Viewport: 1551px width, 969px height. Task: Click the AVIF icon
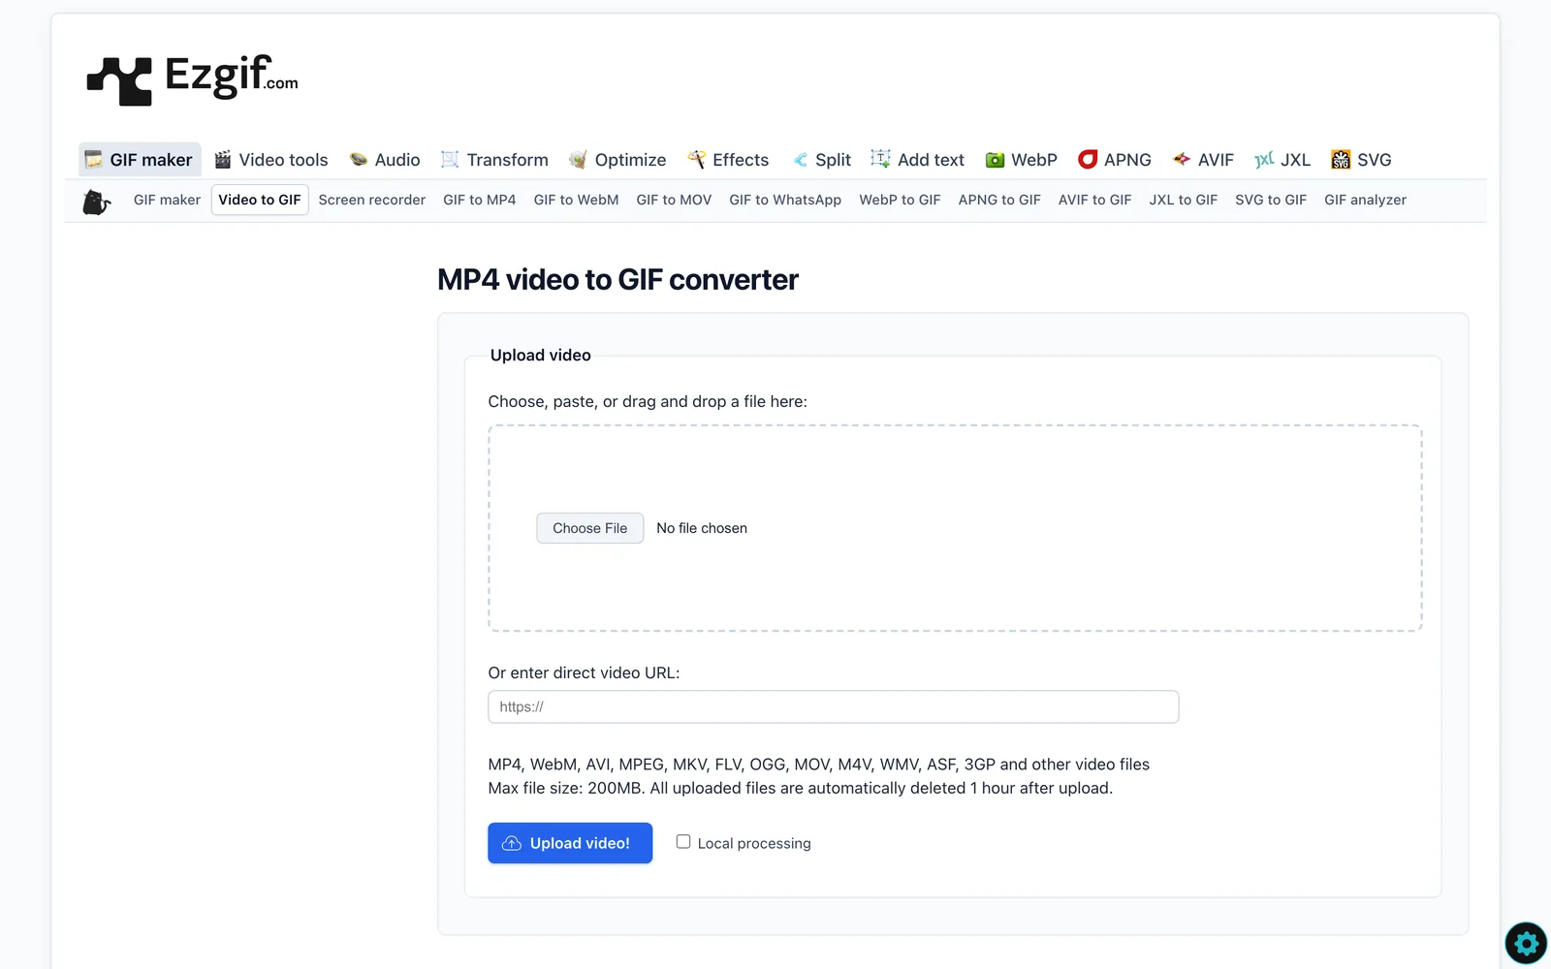click(x=1182, y=160)
